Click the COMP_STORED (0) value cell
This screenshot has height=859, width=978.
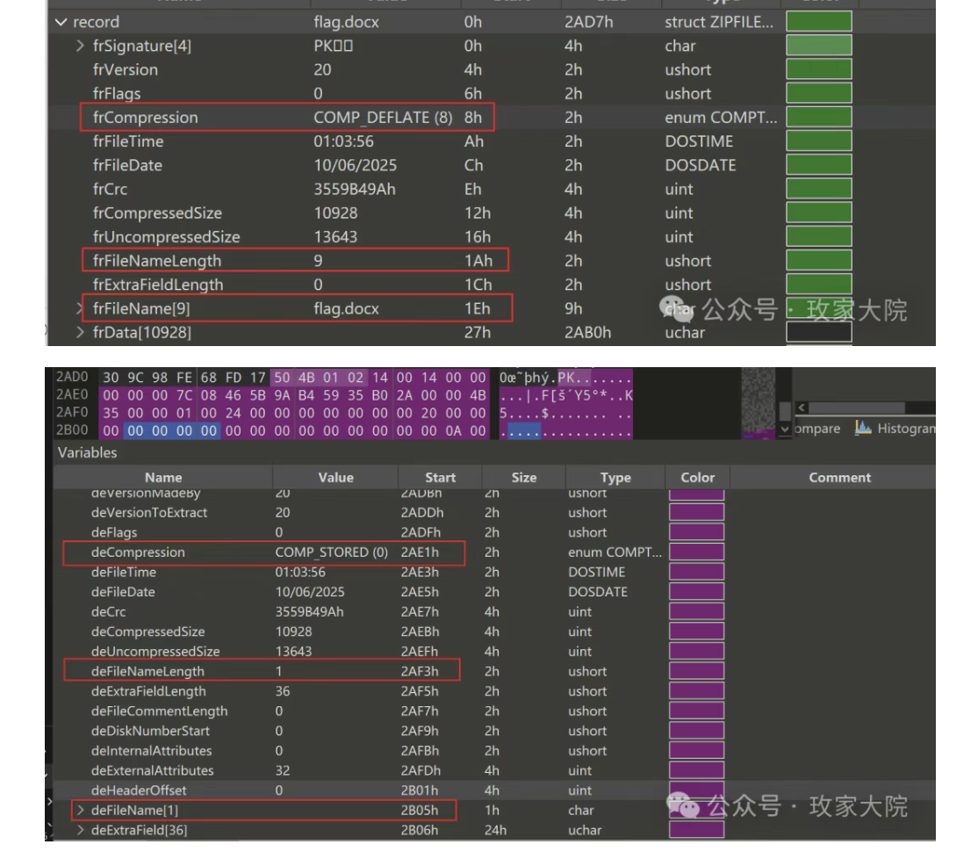(x=331, y=552)
